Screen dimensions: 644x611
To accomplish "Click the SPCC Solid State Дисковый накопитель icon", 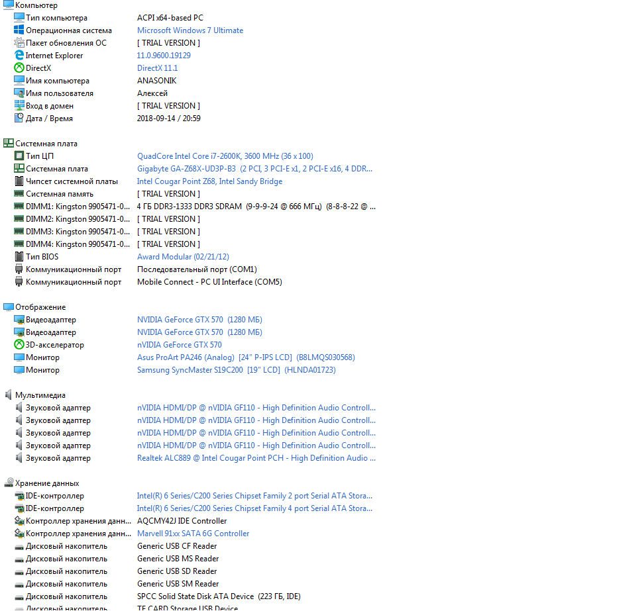I will click(19, 597).
